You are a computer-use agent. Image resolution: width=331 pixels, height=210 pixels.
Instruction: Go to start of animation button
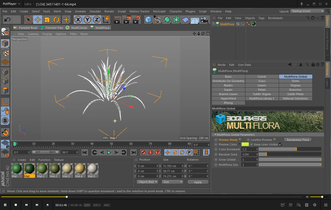coord(85,152)
